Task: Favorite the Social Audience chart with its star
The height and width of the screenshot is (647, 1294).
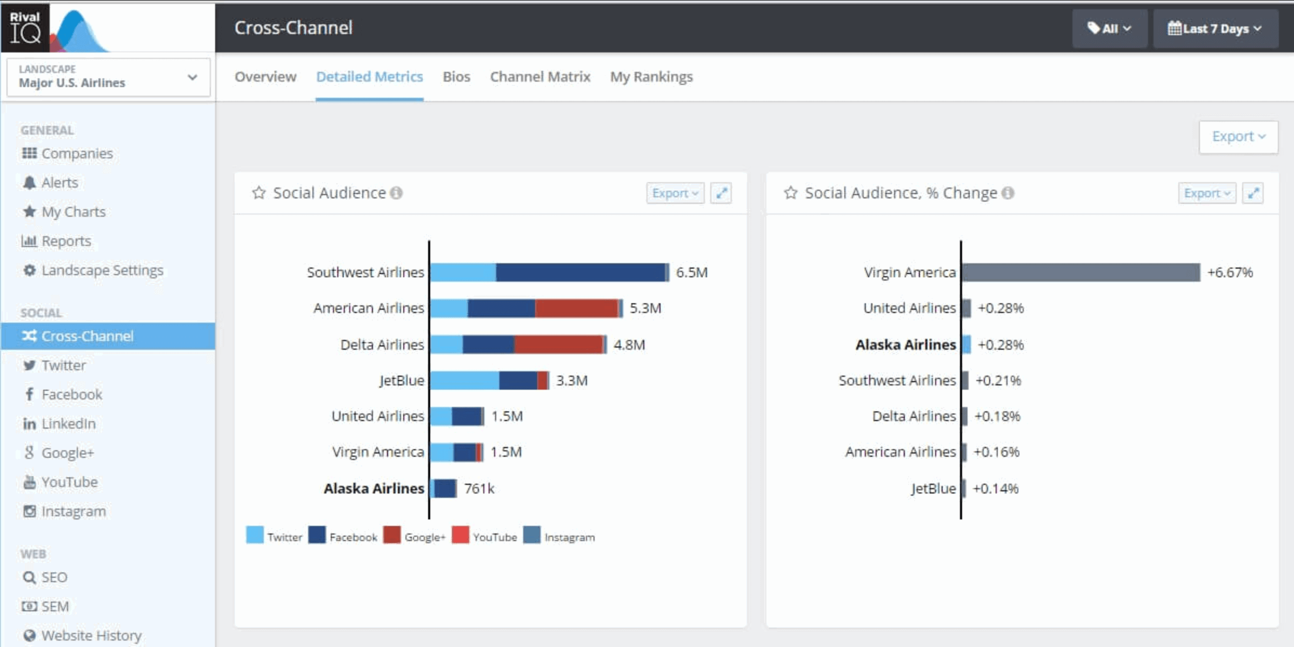Action: pos(259,192)
